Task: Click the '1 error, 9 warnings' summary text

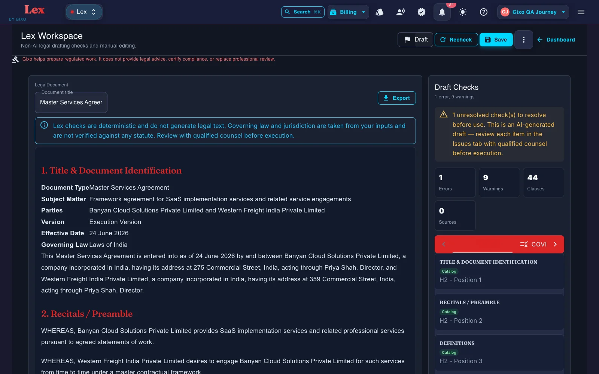Action: pos(454,97)
